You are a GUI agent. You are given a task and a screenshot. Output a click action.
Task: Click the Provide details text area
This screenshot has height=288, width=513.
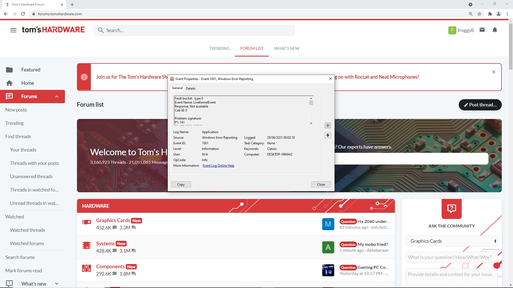coord(452,278)
